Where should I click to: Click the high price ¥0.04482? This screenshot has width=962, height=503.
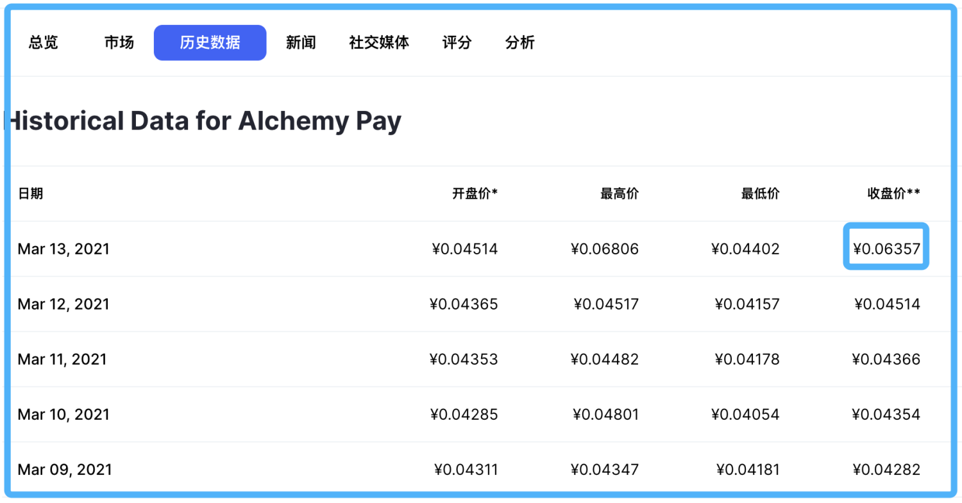605,359
